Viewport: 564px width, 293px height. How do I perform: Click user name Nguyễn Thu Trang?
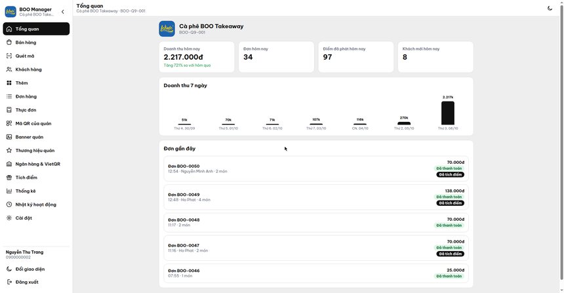pos(24,252)
